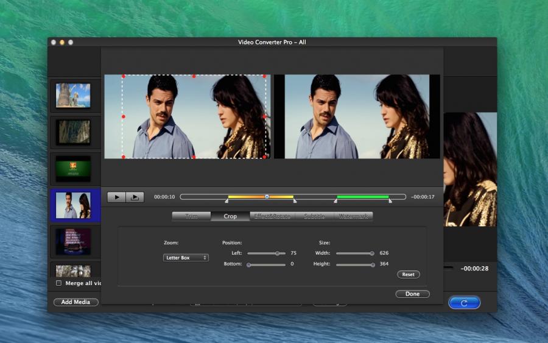This screenshot has width=548, height=343.
Task: Click the Bottom position slider handle
Action: (249, 264)
